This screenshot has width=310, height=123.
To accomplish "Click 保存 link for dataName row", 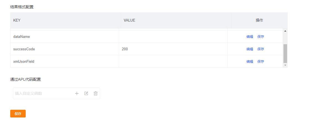I will tap(261, 36).
